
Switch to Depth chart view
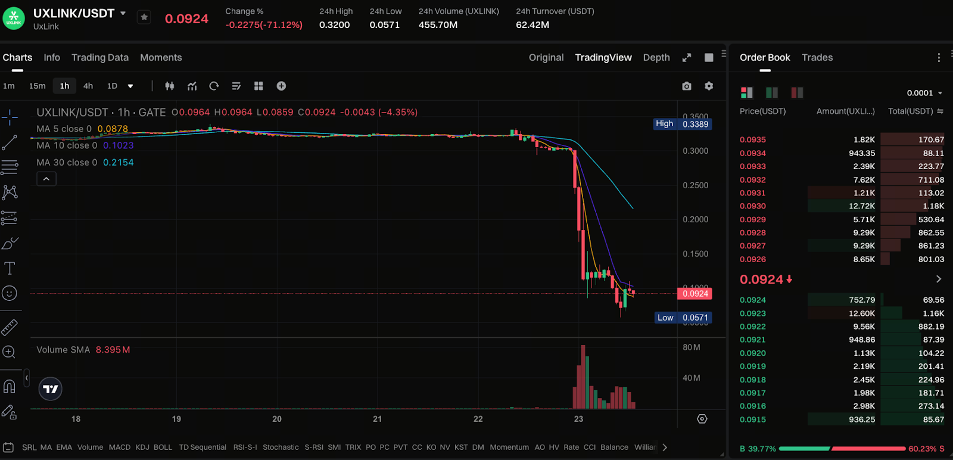[656, 57]
